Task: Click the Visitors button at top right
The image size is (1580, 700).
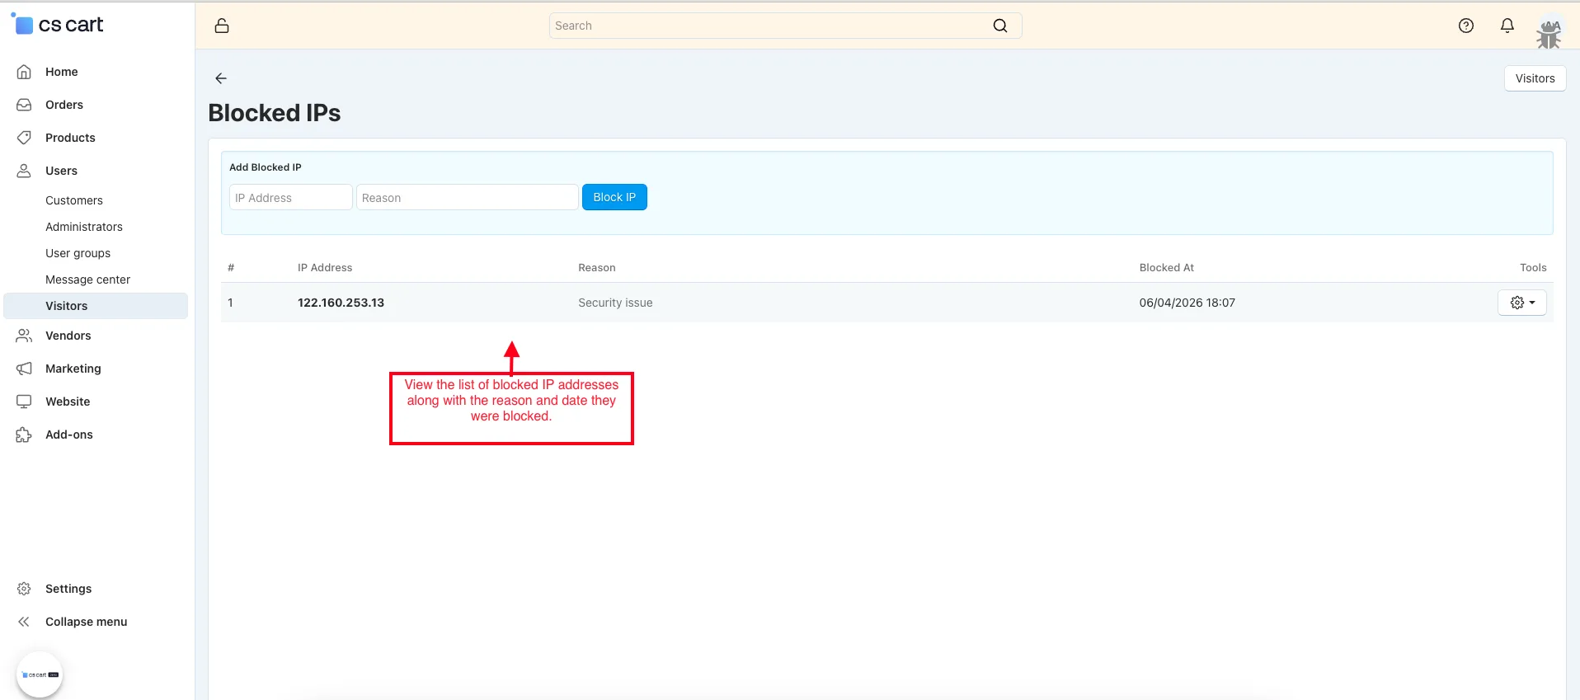Action: click(1535, 78)
